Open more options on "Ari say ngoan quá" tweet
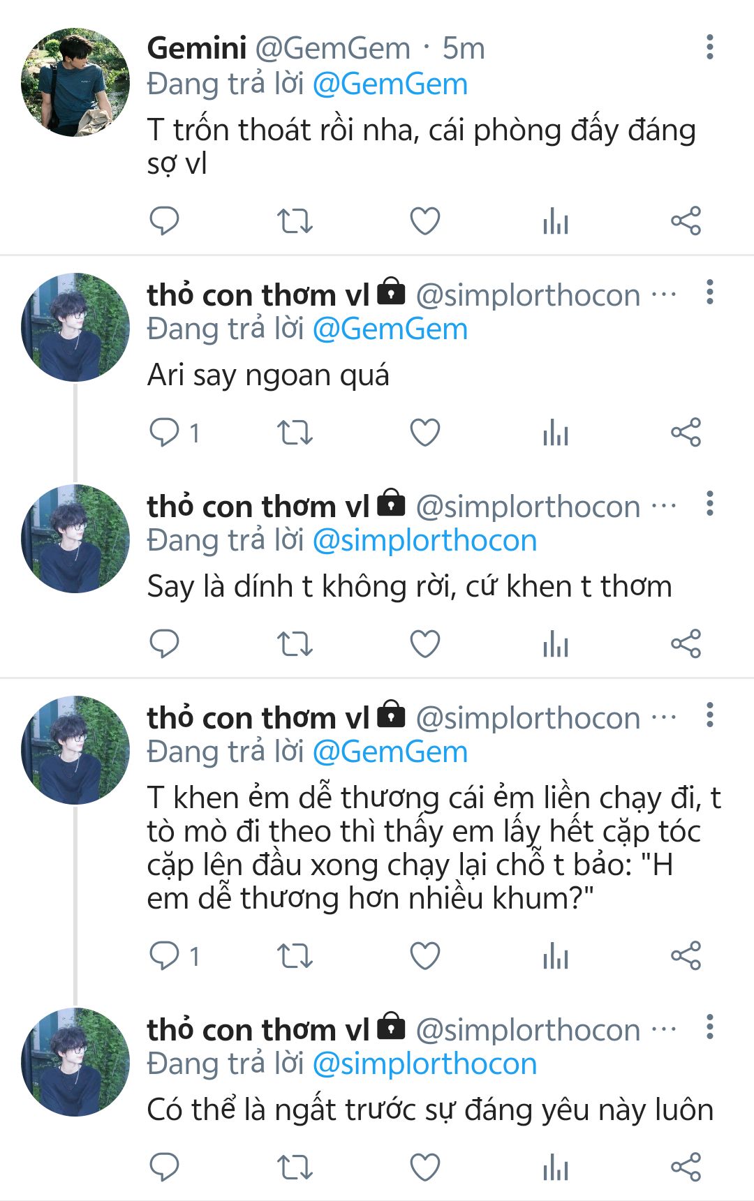Viewport: 754px width, 1201px height. pyautogui.click(x=710, y=292)
